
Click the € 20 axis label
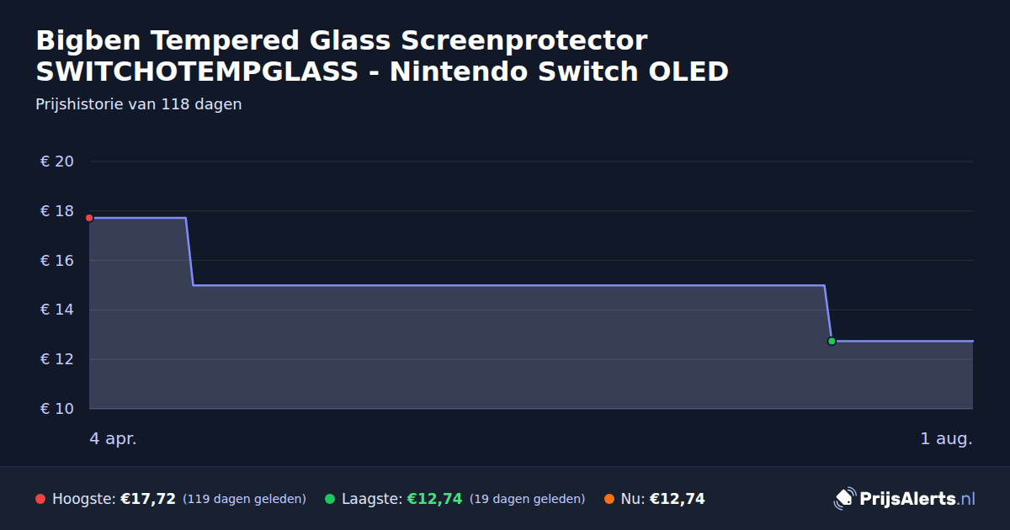tap(57, 162)
